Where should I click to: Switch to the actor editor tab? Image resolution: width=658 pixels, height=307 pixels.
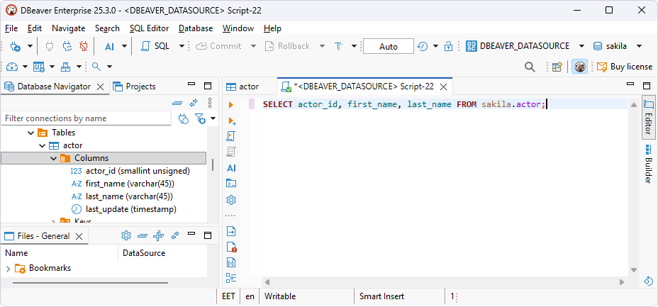(242, 86)
